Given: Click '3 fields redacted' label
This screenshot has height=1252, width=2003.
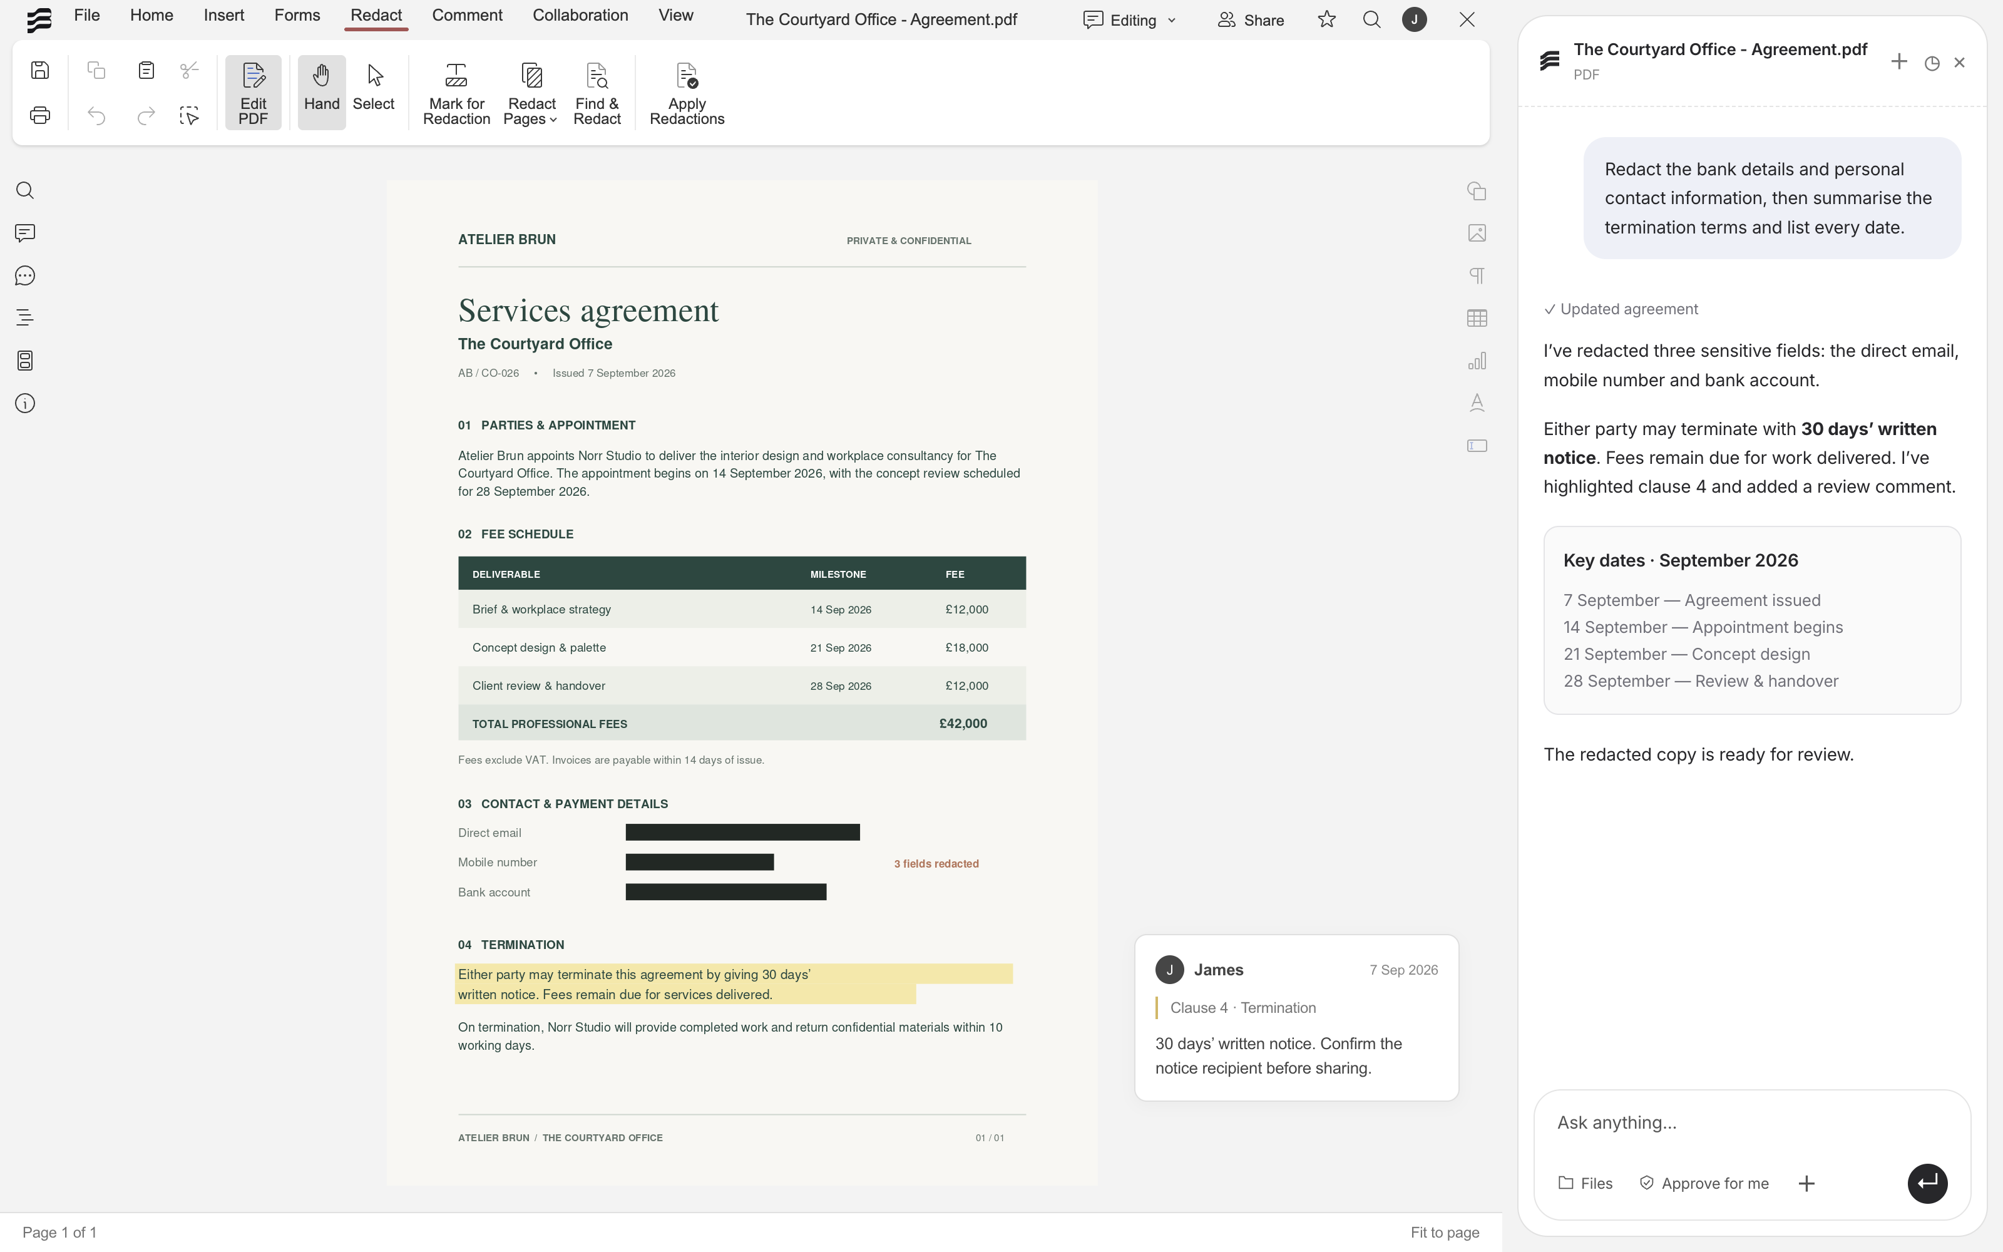Looking at the screenshot, I should click(936, 864).
